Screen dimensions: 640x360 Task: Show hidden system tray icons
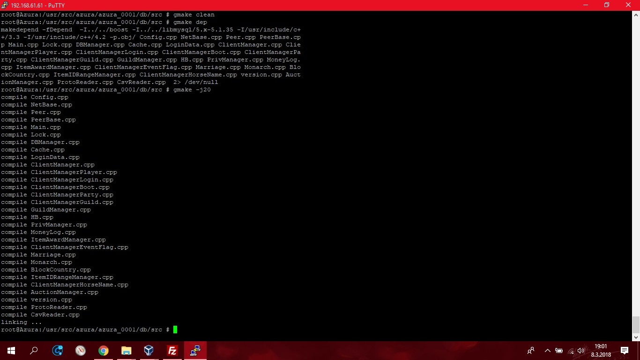coord(547,351)
